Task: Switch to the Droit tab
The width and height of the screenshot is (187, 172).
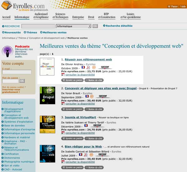Action: (x=91, y=17)
